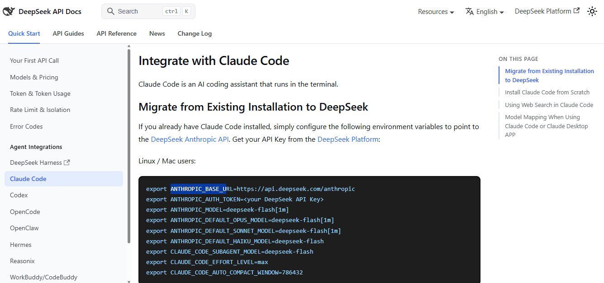Click the Integrate with Claude Code heading
Image resolution: width=604 pixels, height=283 pixels.
tap(214, 60)
